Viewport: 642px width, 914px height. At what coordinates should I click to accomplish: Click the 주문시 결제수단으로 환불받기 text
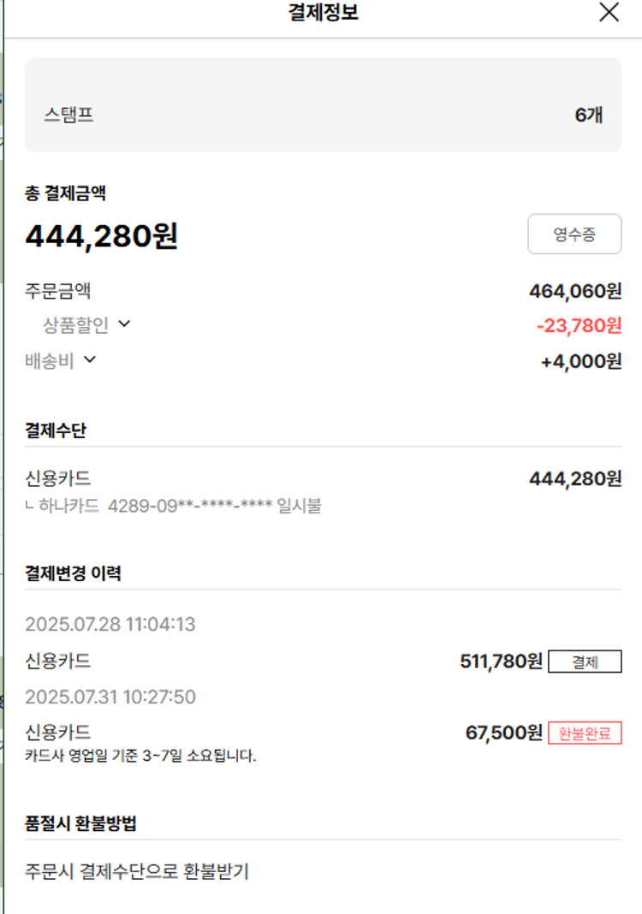coord(137,872)
